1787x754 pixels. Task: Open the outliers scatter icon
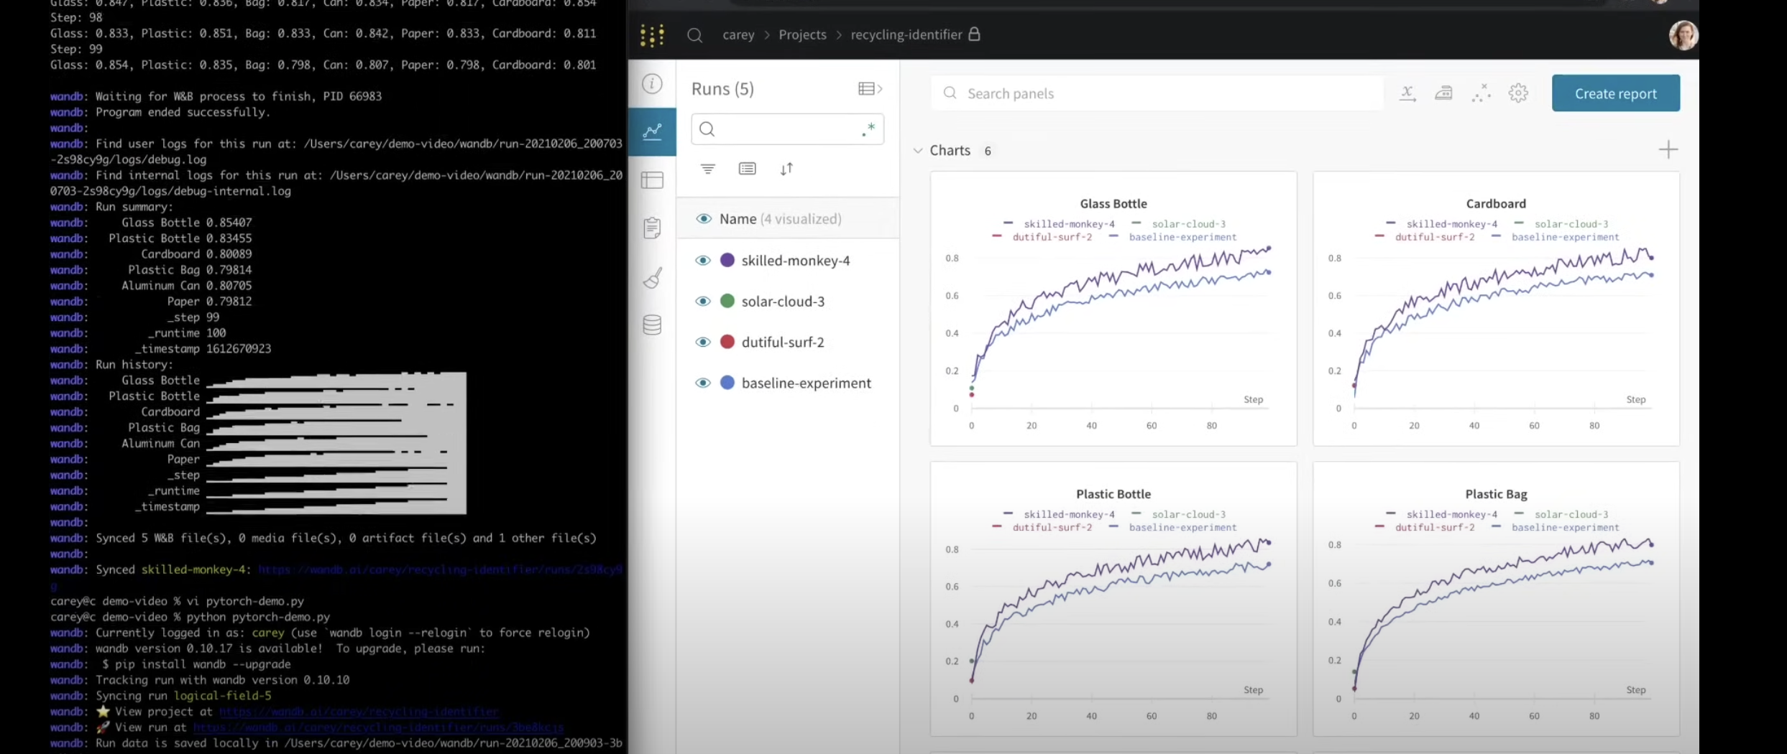(1481, 93)
